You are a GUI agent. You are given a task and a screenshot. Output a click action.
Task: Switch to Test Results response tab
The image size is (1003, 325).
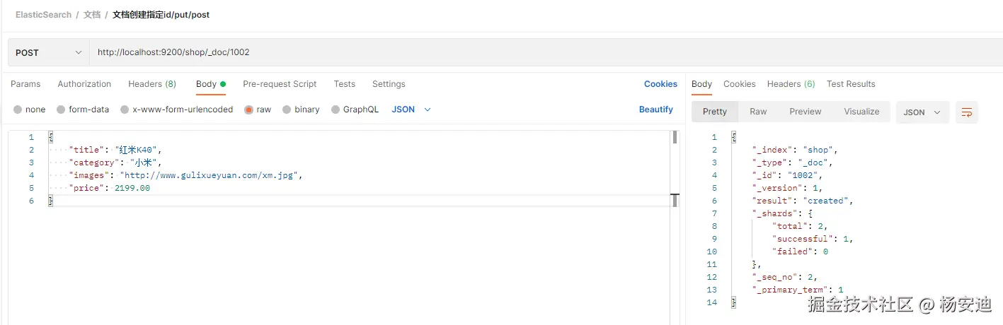851,84
